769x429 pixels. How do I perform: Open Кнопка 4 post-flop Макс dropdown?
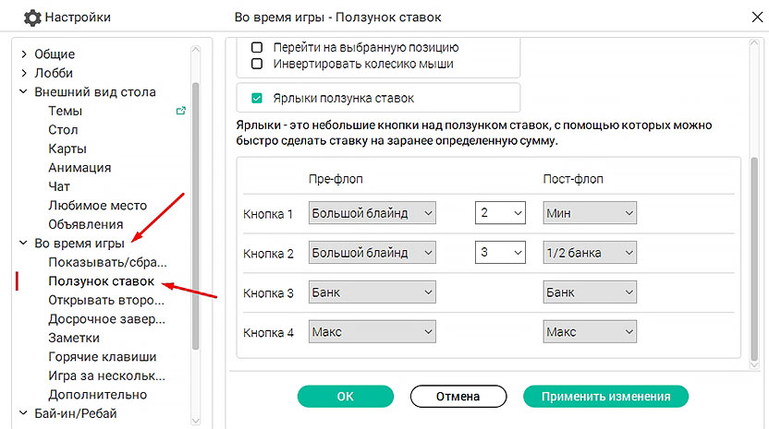[x=590, y=332]
